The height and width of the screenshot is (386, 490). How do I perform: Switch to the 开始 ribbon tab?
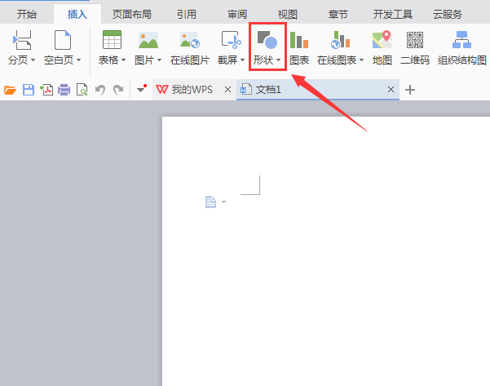(x=27, y=15)
